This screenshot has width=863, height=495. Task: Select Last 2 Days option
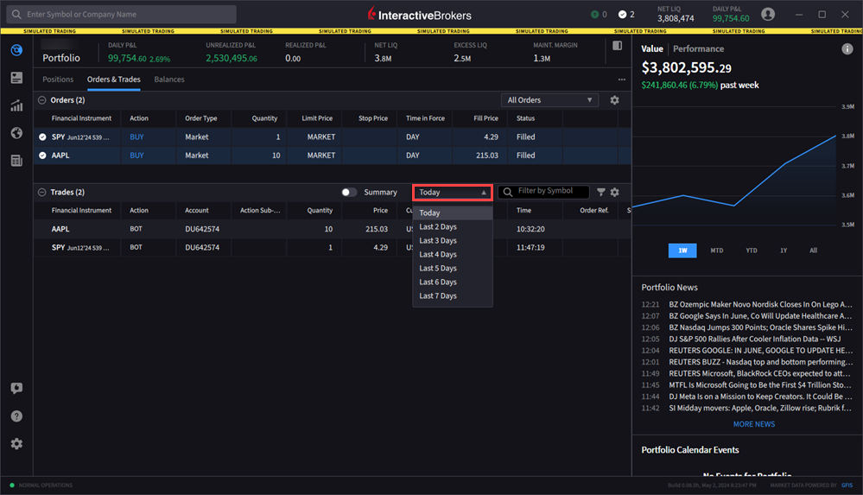tap(453, 227)
